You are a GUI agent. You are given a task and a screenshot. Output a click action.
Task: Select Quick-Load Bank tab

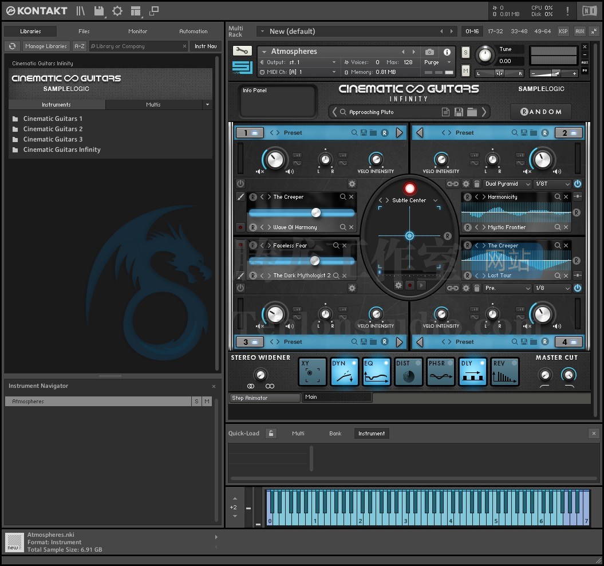coord(335,433)
